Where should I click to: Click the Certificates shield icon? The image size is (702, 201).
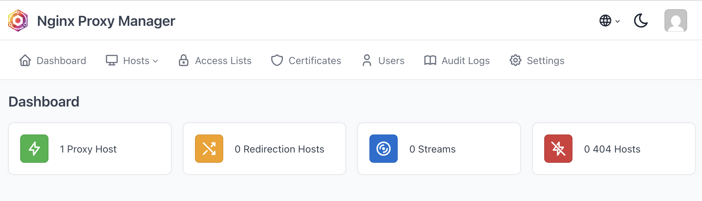(x=277, y=61)
